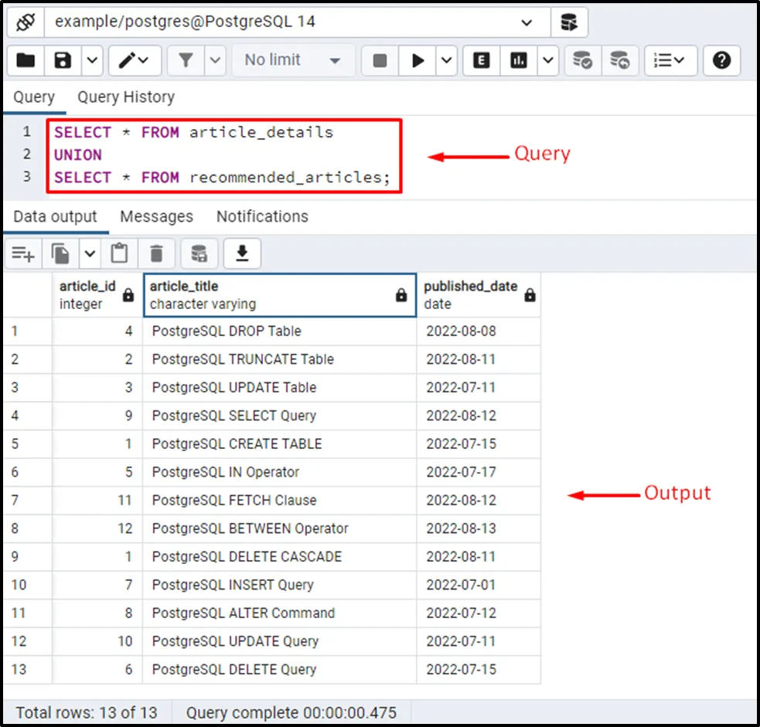Click the Save File floppy icon
Screen dimensions: 760x727
pyautogui.click(x=63, y=60)
